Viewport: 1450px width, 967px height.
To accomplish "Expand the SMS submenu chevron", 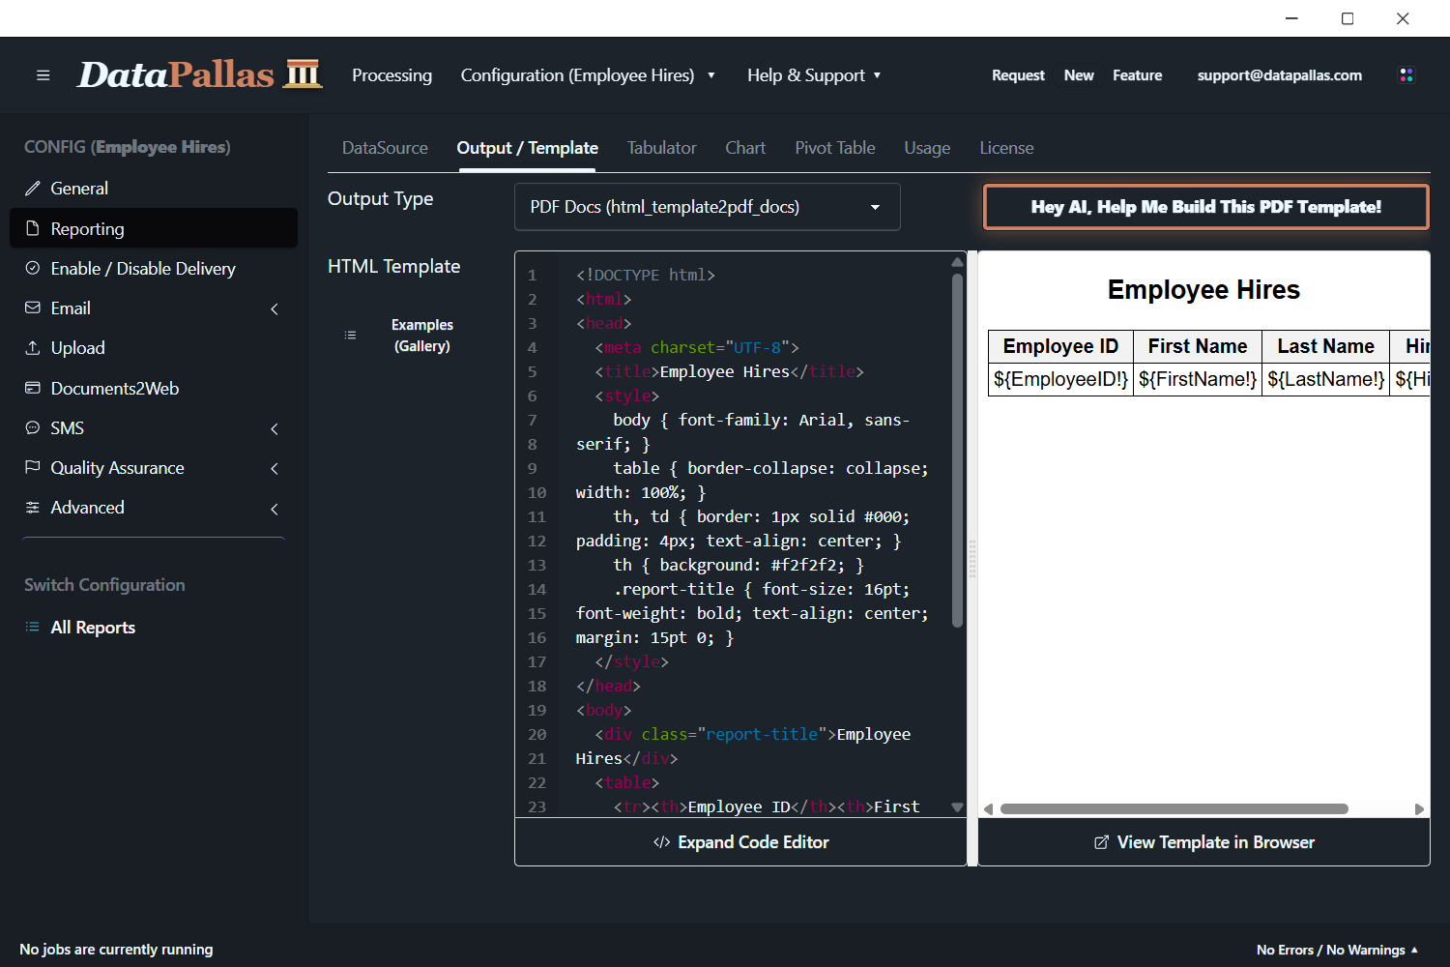I will point(275,428).
